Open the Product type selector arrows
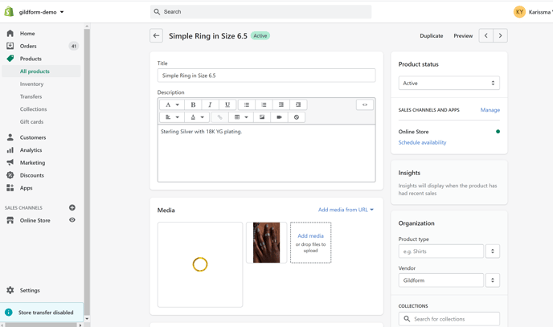 click(x=493, y=251)
